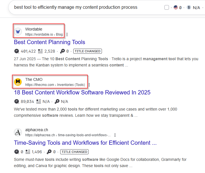Click the 27 Jun 2025 snippet date
The height and width of the screenshot is (173, 205).
click(x=25, y=59)
